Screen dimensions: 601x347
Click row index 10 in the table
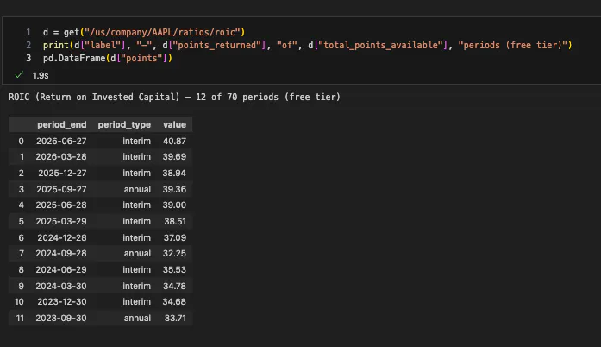pos(19,302)
